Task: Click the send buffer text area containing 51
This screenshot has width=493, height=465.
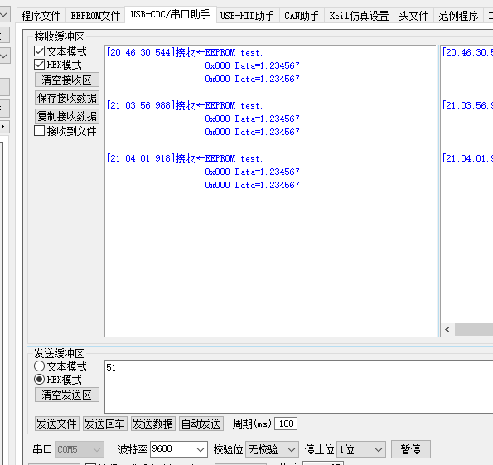Action: pos(298,386)
